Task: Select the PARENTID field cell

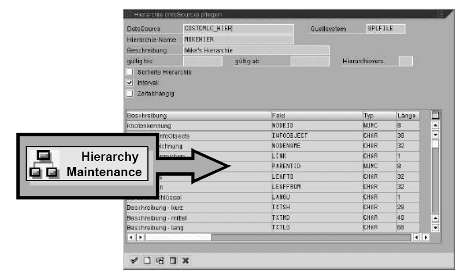Action: pyautogui.click(x=317, y=166)
